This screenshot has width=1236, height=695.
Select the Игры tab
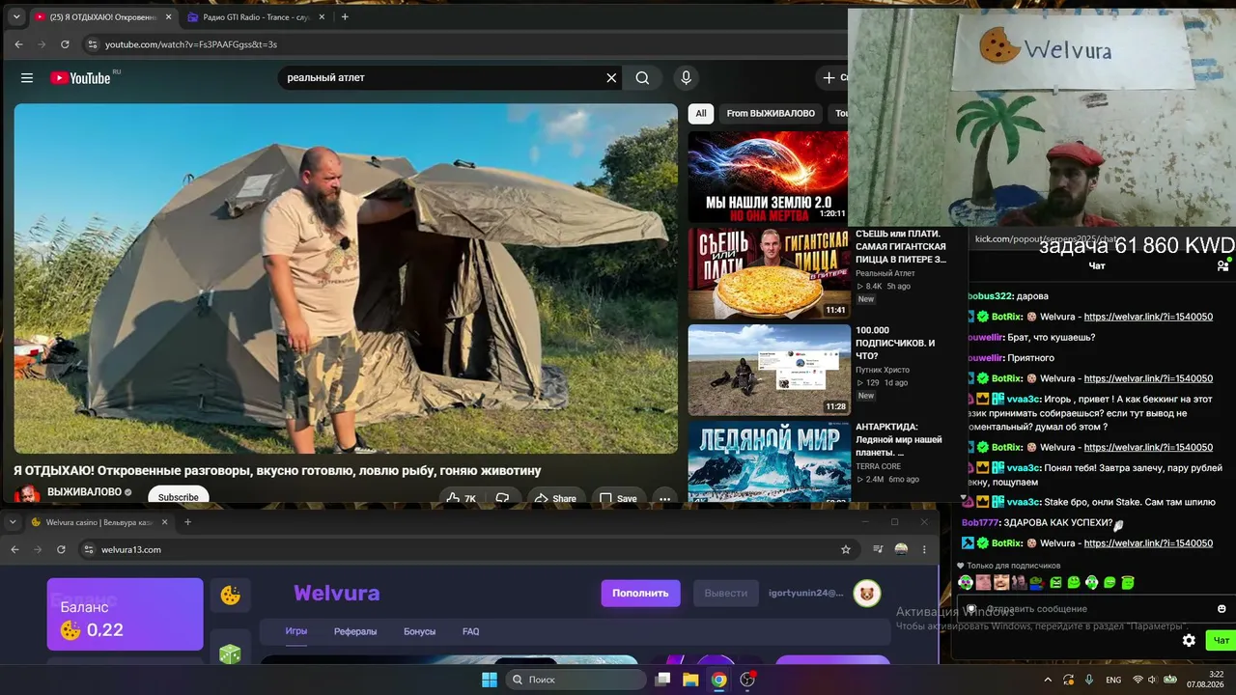tap(295, 631)
